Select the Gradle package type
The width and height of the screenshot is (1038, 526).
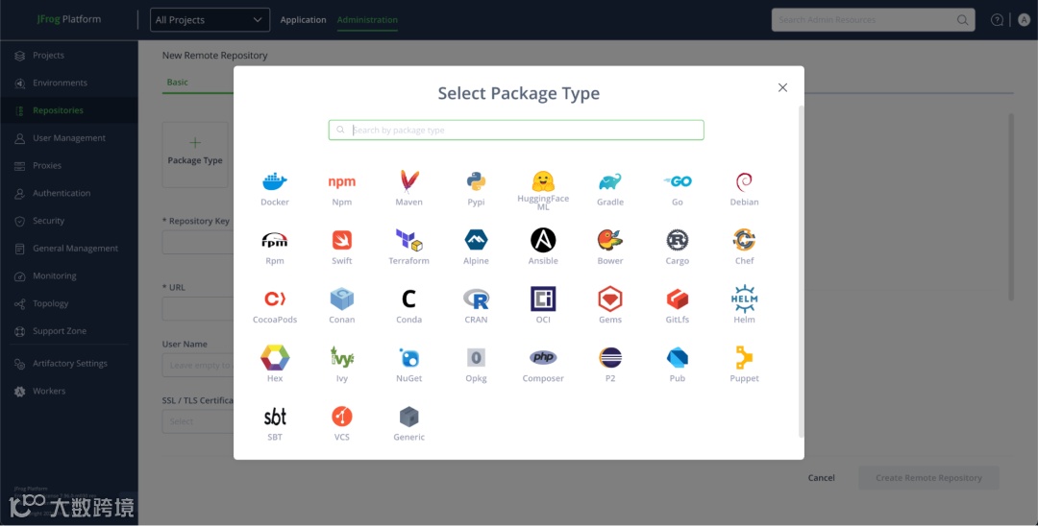609,189
